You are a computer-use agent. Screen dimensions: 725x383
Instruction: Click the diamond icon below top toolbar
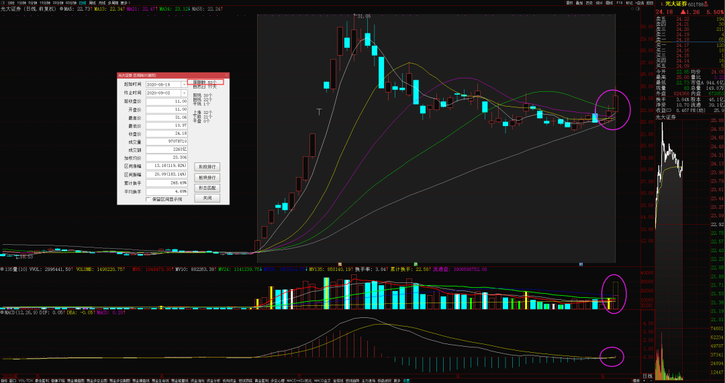632,8
